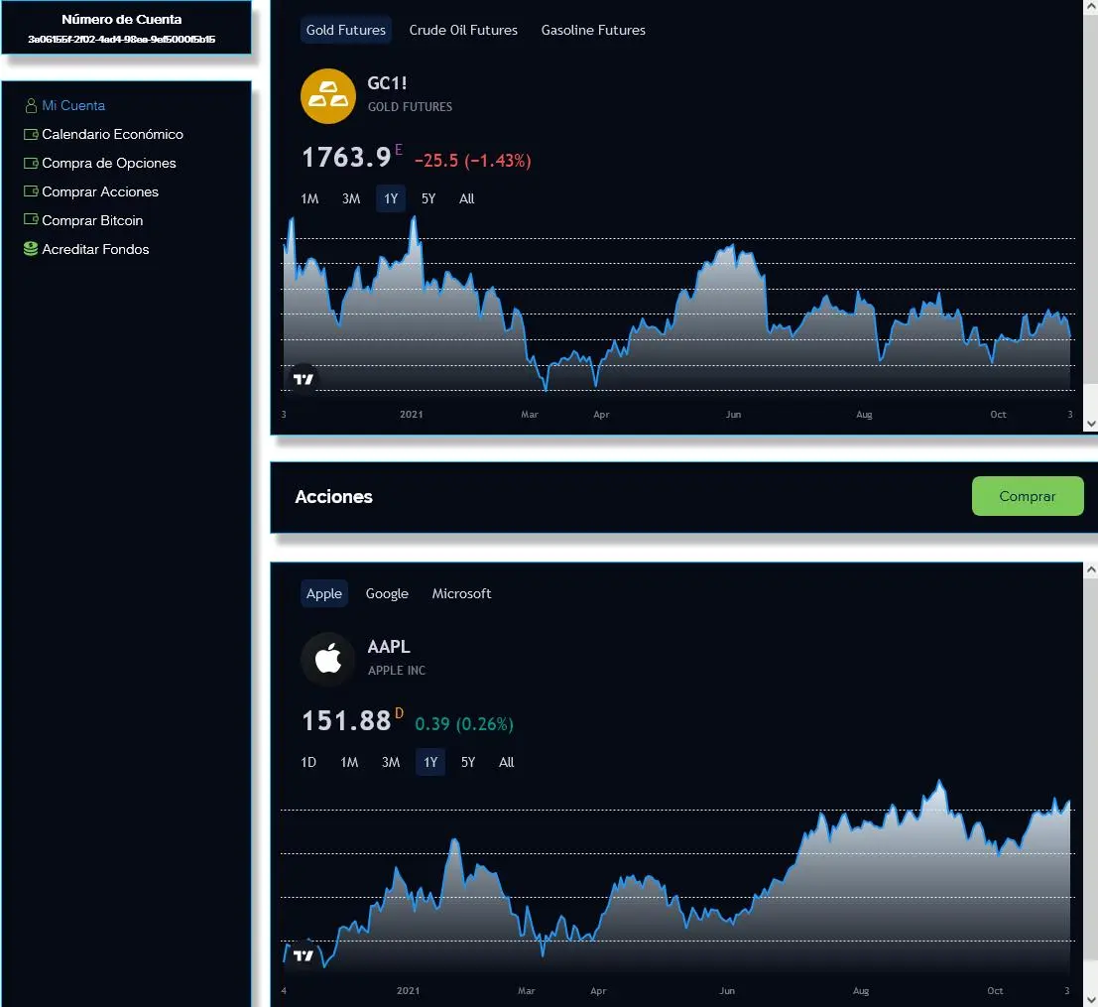Open TradingView logo on Apple chart
1098x1007 pixels.
point(304,955)
